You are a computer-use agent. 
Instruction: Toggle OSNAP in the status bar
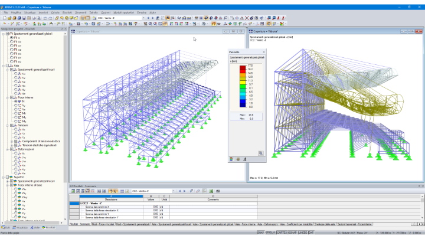pyautogui.click(x=292, y=233)
